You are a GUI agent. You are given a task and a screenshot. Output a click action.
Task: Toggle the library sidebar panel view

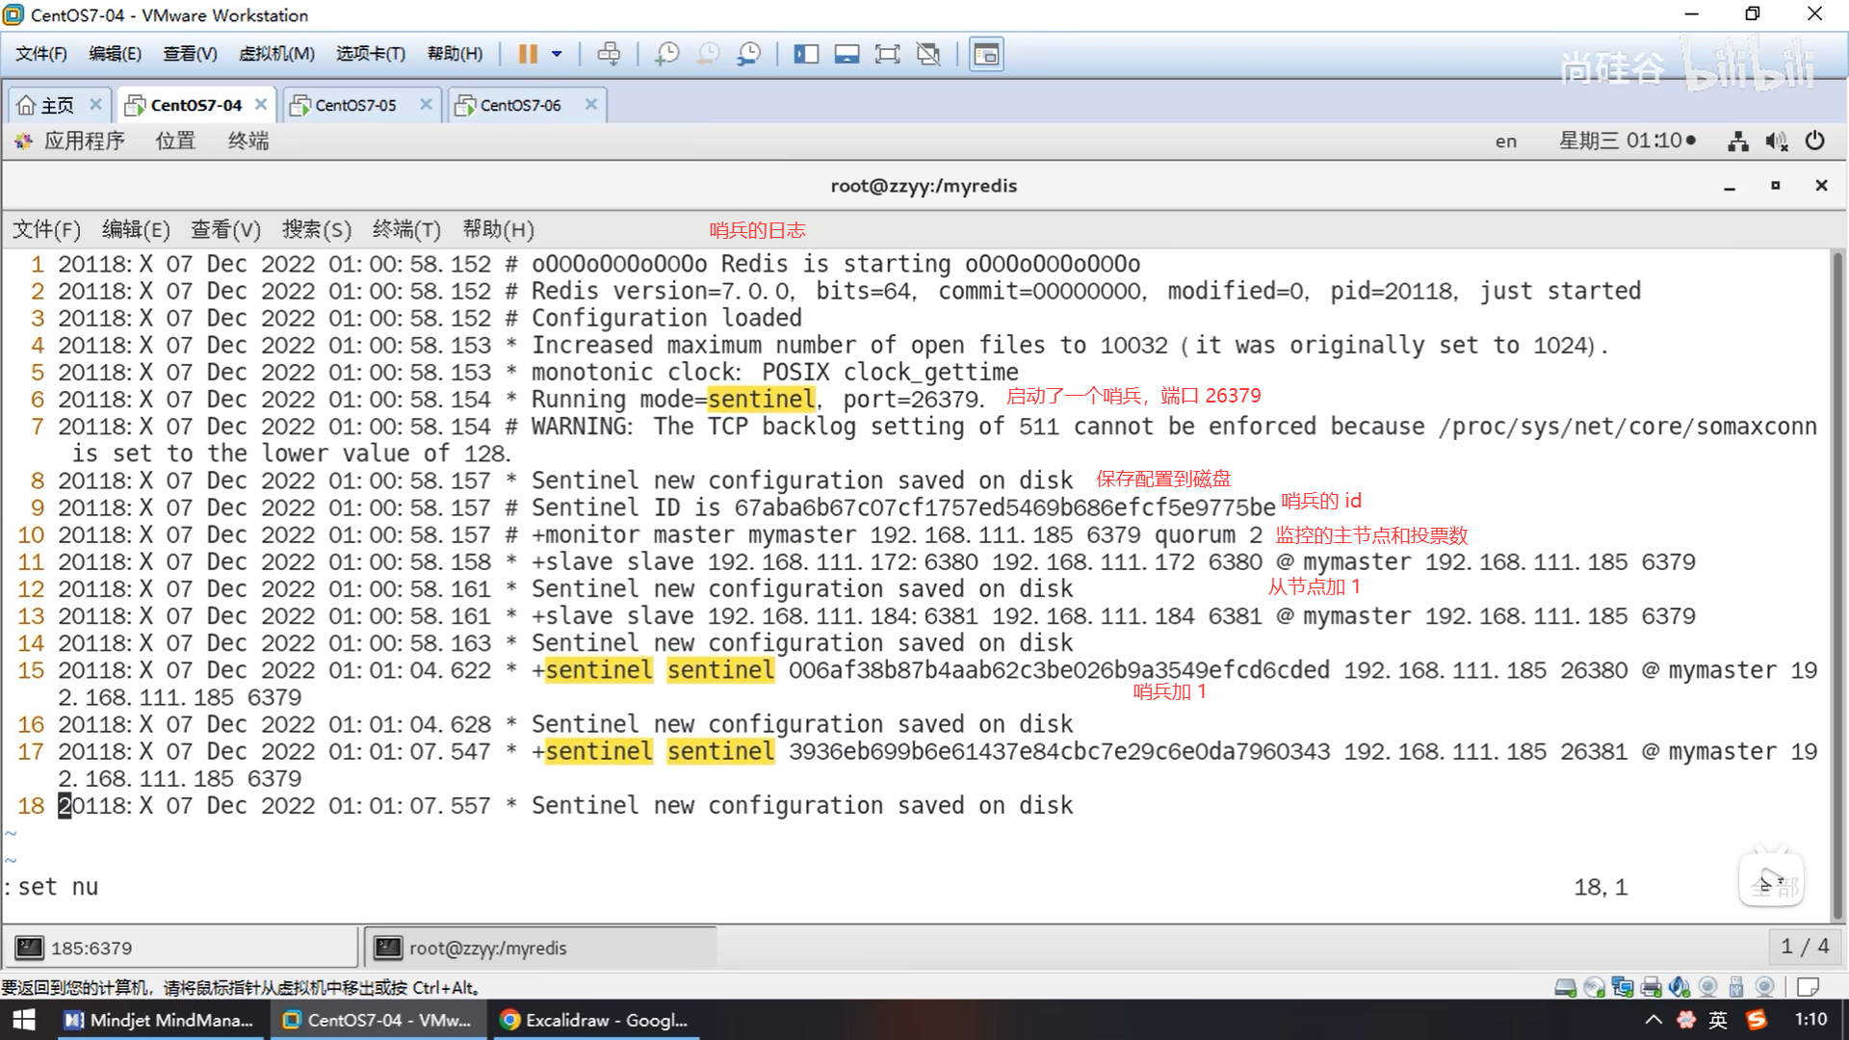(x=806, y=54)
